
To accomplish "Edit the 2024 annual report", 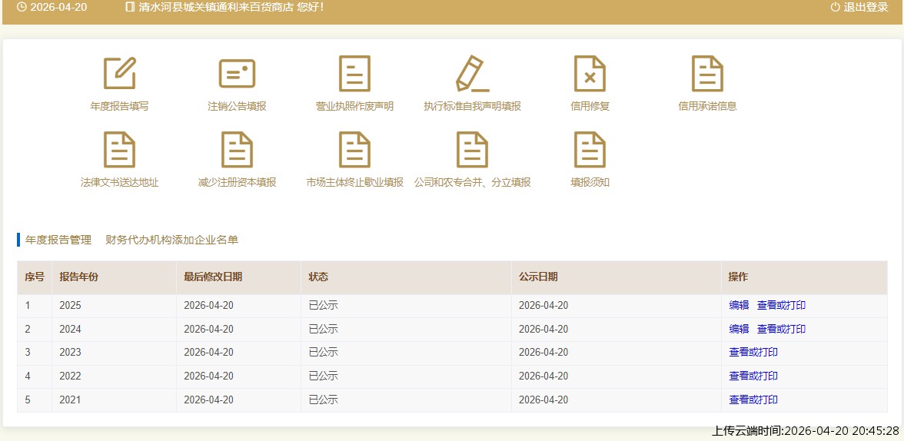I will 739,329.
